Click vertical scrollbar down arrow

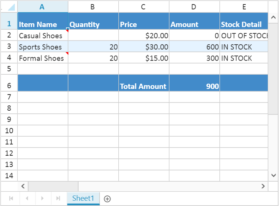pyautogui.click(x=273, y=175)
